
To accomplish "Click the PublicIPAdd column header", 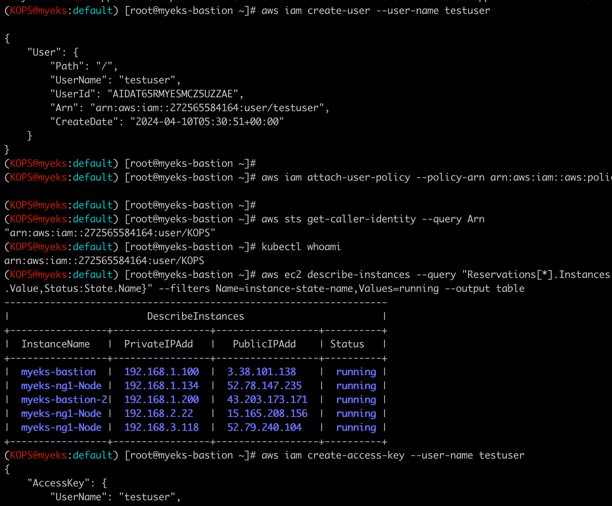I will pos(264,344).
